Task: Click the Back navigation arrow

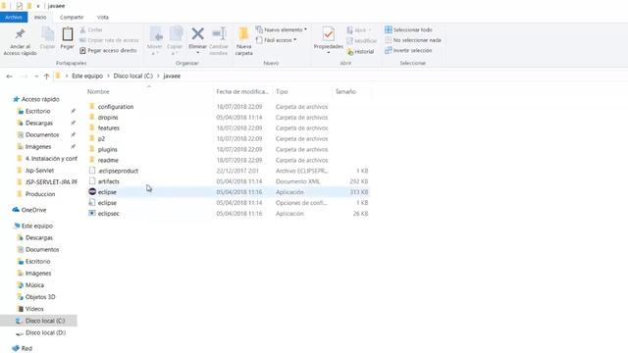Action: pyautogui.click(x=9, y=76)
